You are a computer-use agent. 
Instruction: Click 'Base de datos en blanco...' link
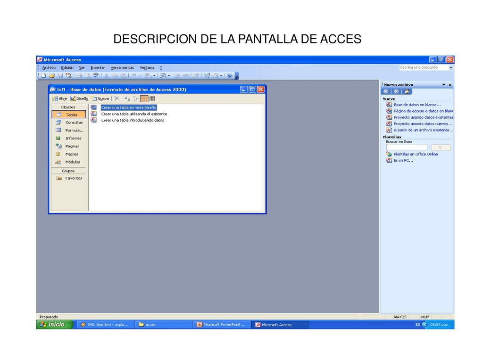click(417, 105)
